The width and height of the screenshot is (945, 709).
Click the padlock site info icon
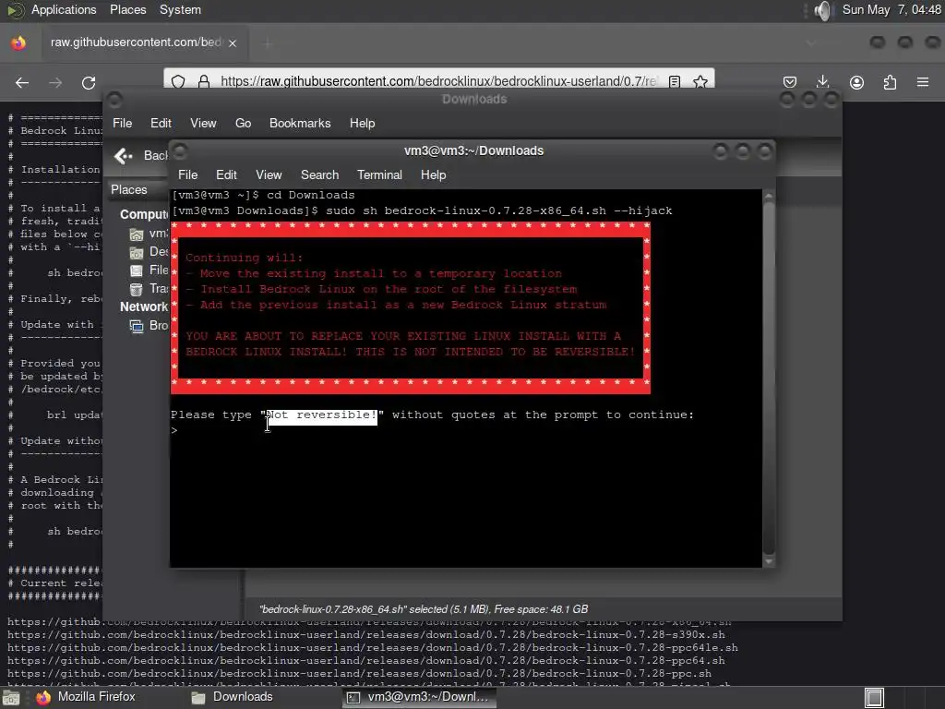pyautogui.click(x=204, y=81)
